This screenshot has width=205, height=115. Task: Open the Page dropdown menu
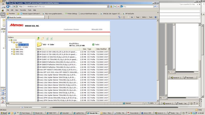click(x=138, y=17)
